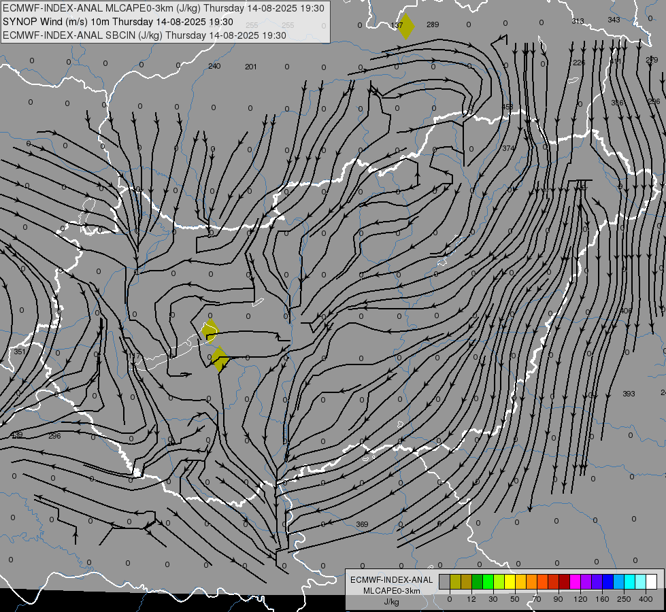Select the SBCIN title line
This screenshot has width=666, height=612.
pos(144,35)
